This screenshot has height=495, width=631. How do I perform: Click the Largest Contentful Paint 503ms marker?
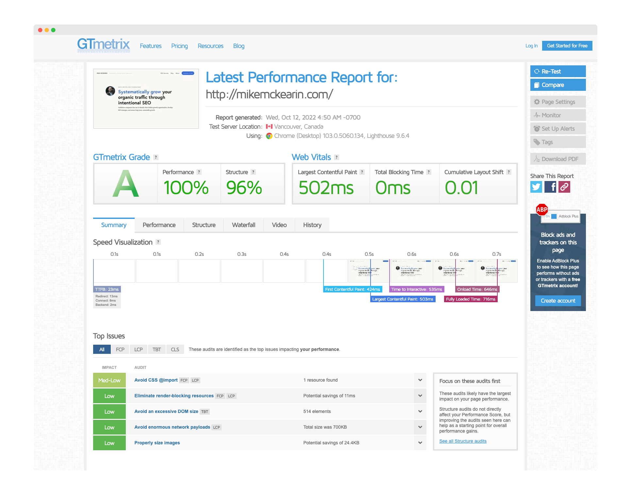403,299
